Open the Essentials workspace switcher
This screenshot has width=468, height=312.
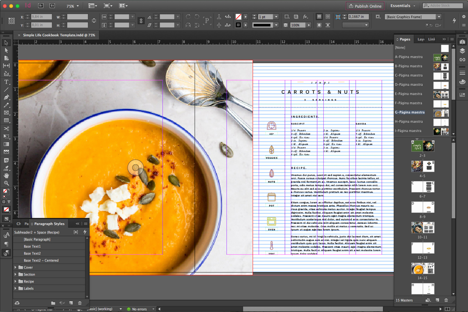(x=403, y=6)
